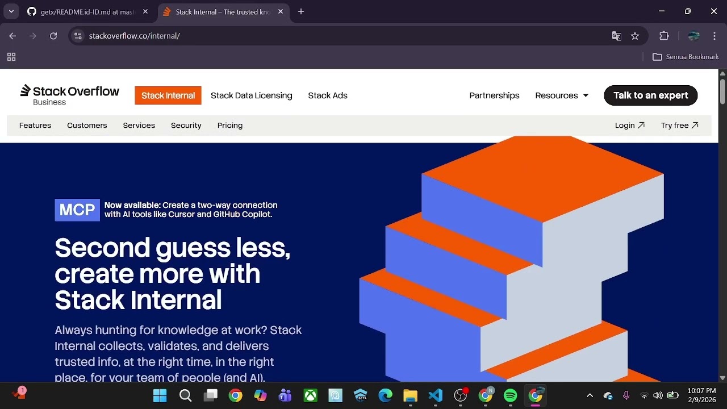Screen dimensions: 727x409
Task: Open the Chrome Extensions puzzle icon
Action: tap(664, 36)
